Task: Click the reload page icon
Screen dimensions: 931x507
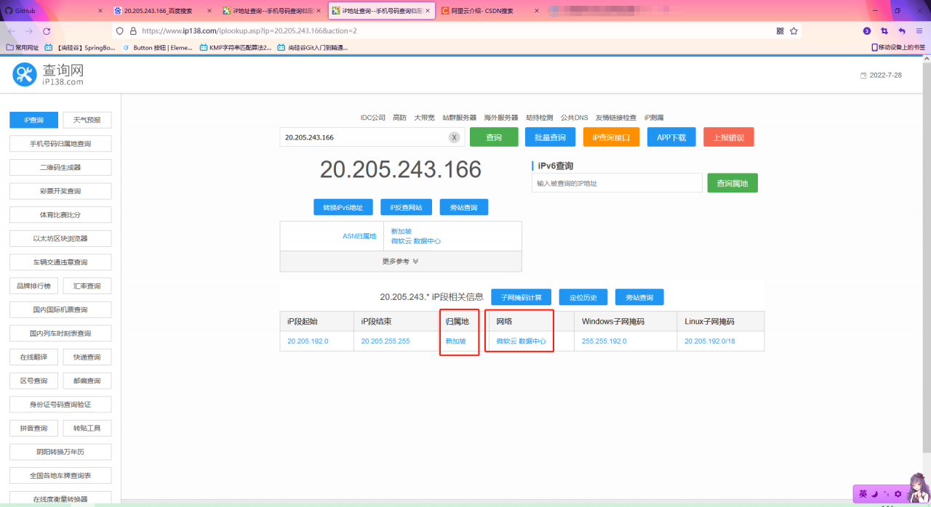Action: [x=47, y=31]
